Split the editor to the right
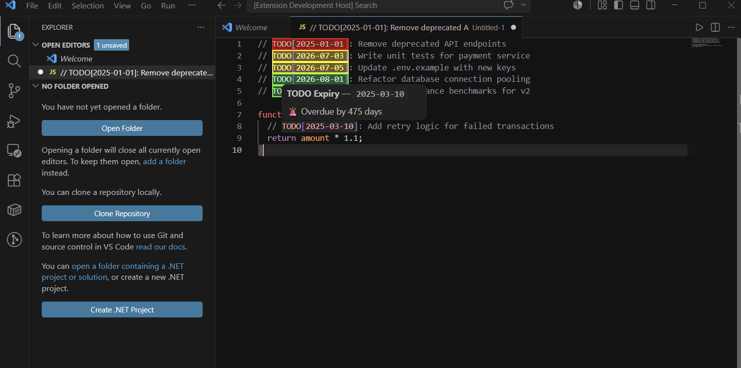 715,27
